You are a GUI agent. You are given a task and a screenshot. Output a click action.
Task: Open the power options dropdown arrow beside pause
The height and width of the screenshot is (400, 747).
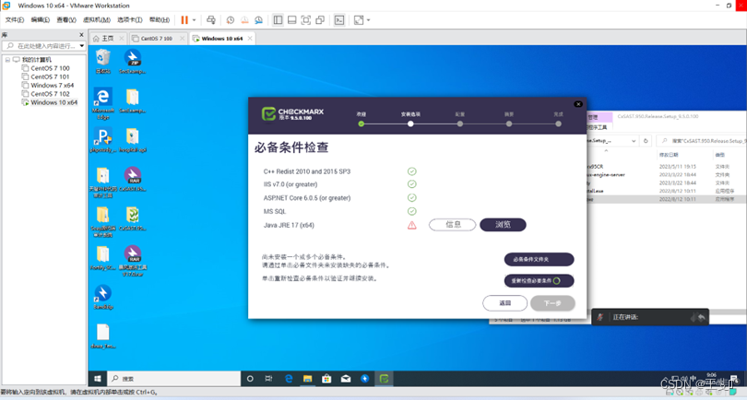194,20
